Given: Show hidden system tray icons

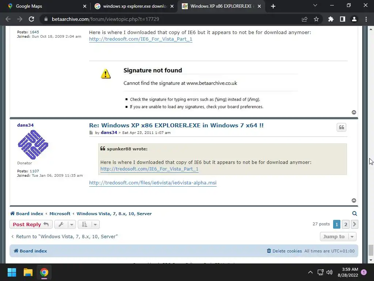Looking at the screenshot, I should (310, 272).
